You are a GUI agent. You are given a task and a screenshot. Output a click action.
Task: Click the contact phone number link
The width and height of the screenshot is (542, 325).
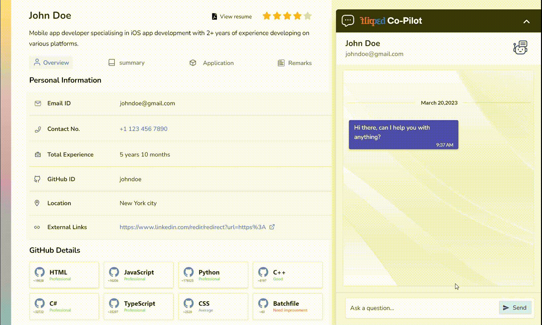143,129
